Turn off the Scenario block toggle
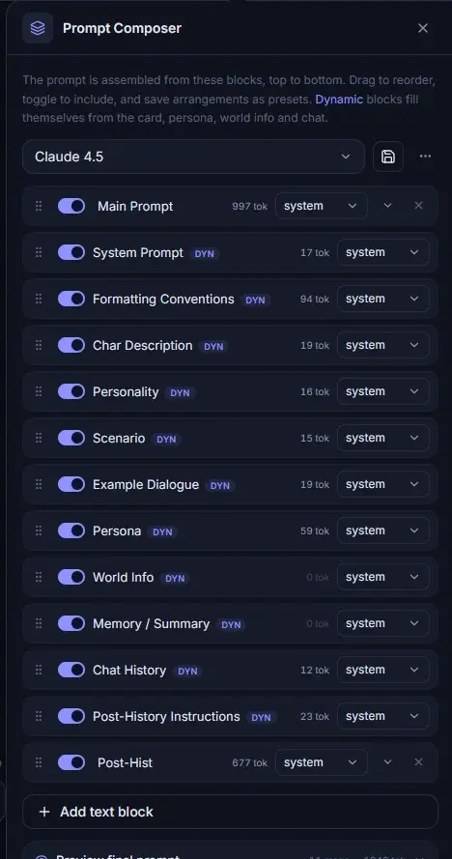 point(71,438)
